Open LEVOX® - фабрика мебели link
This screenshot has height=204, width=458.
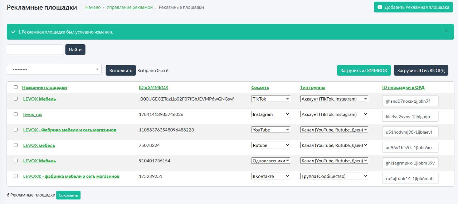(71, 177)
